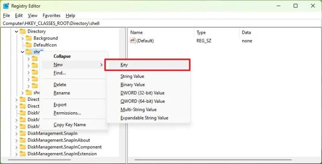This screenshot has height=164, width=322.
Task: Click the Registry Editor title bar icon
Action: tap(6, 6)
